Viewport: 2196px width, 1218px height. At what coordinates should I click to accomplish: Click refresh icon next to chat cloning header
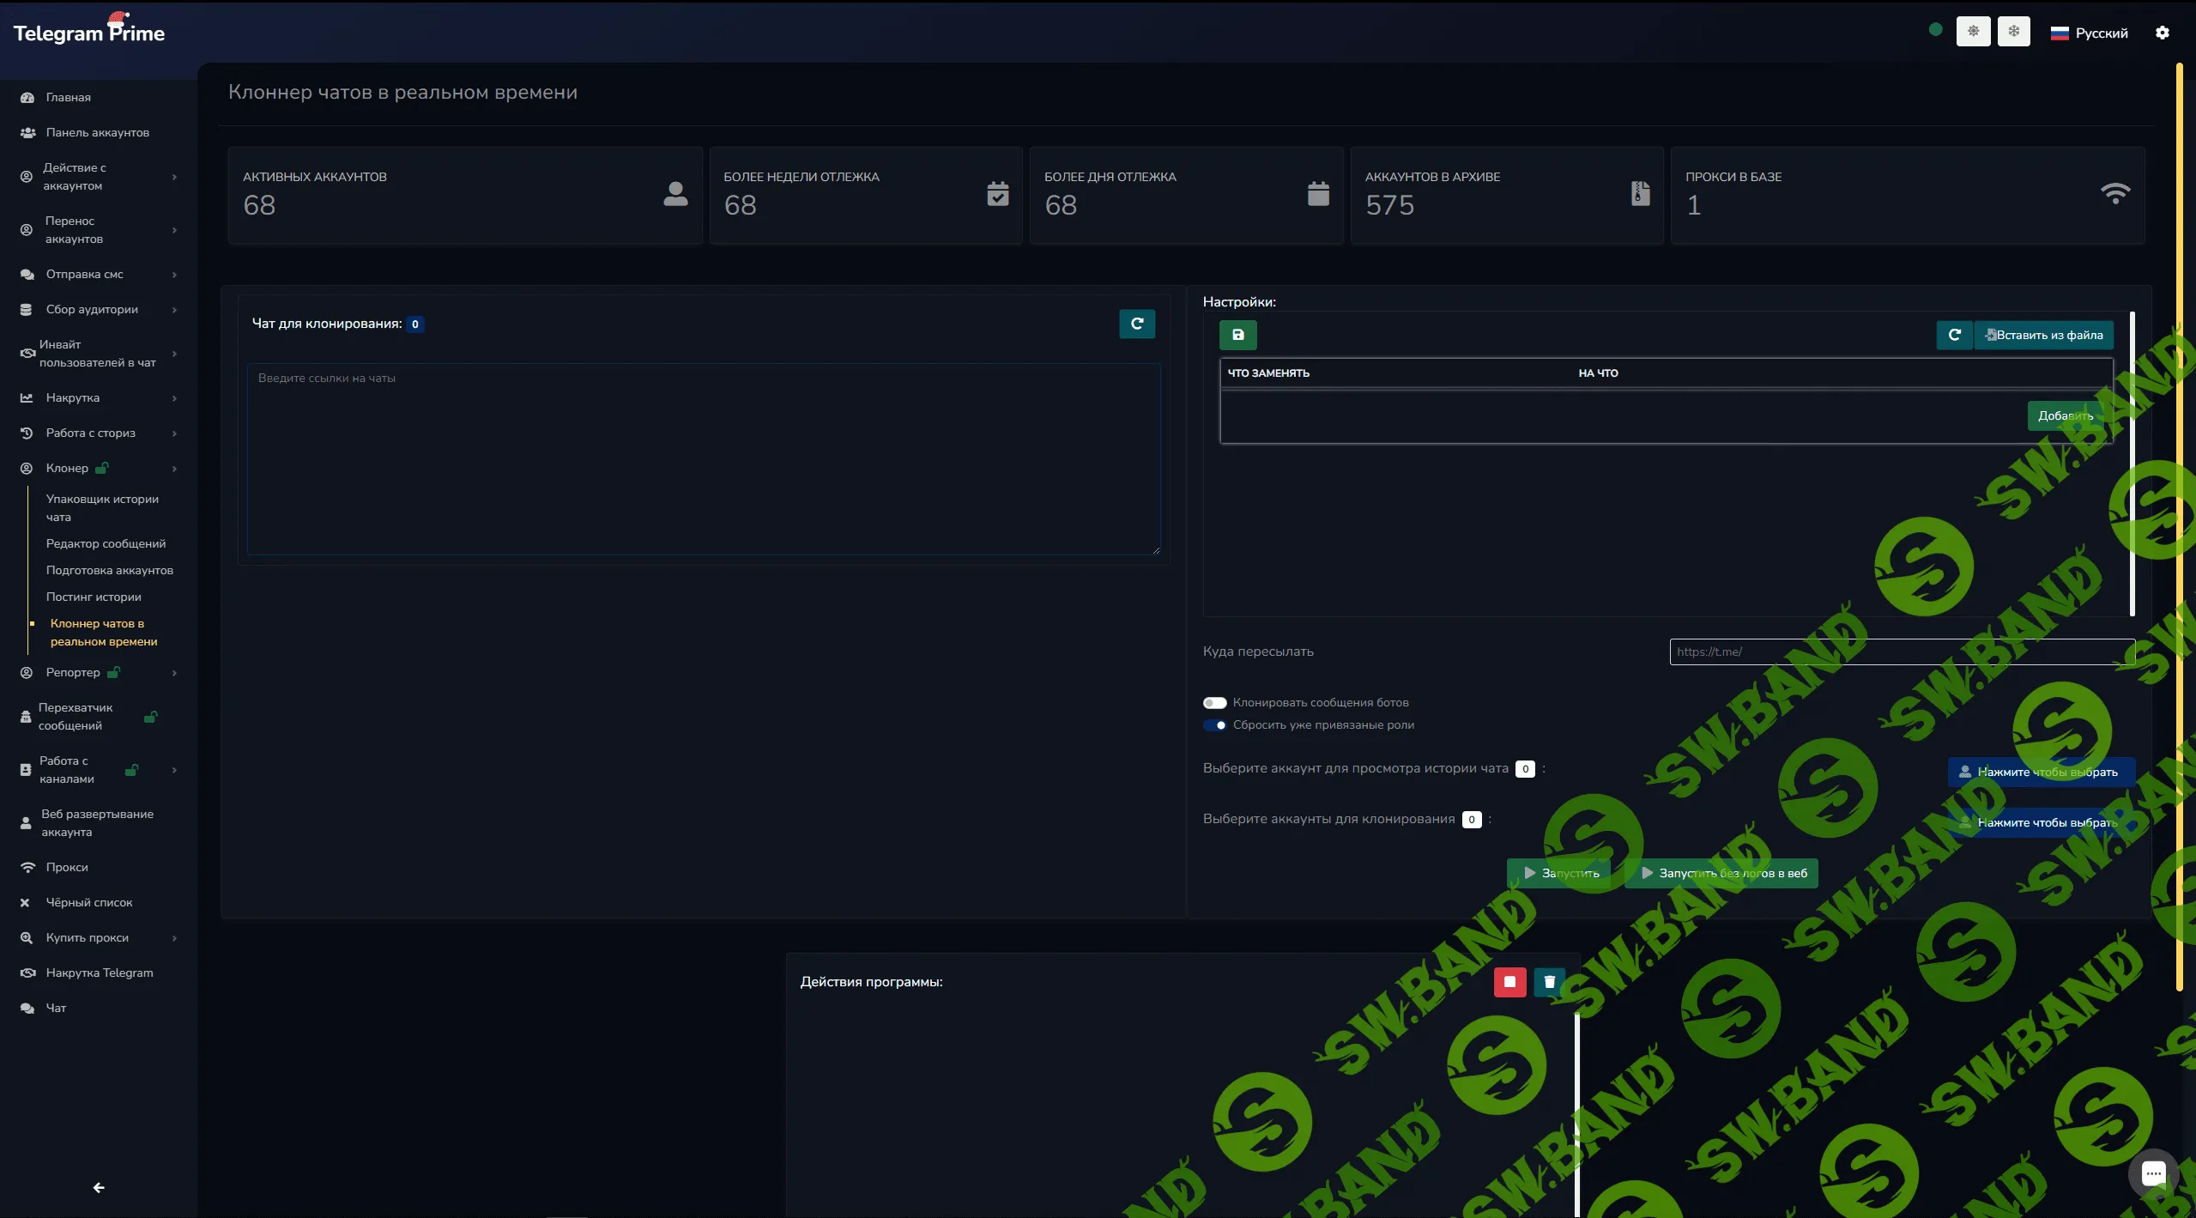point(1136,324)
